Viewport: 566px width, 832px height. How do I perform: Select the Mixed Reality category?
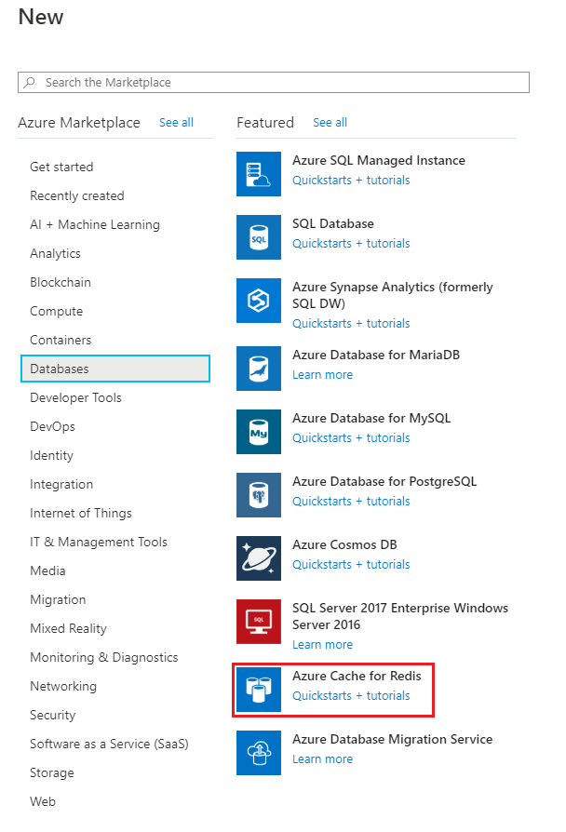(69, 628)
